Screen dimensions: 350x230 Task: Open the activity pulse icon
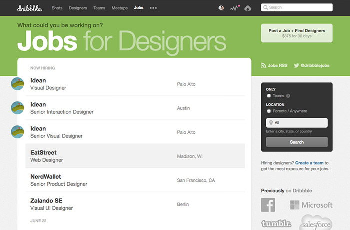[x=235, y=8]
